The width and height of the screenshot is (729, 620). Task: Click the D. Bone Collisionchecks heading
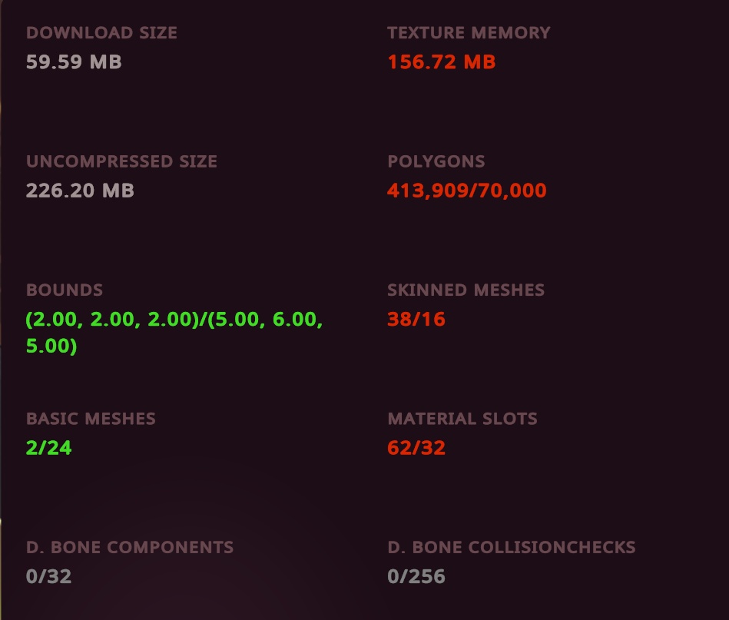[x=512, y=547]
